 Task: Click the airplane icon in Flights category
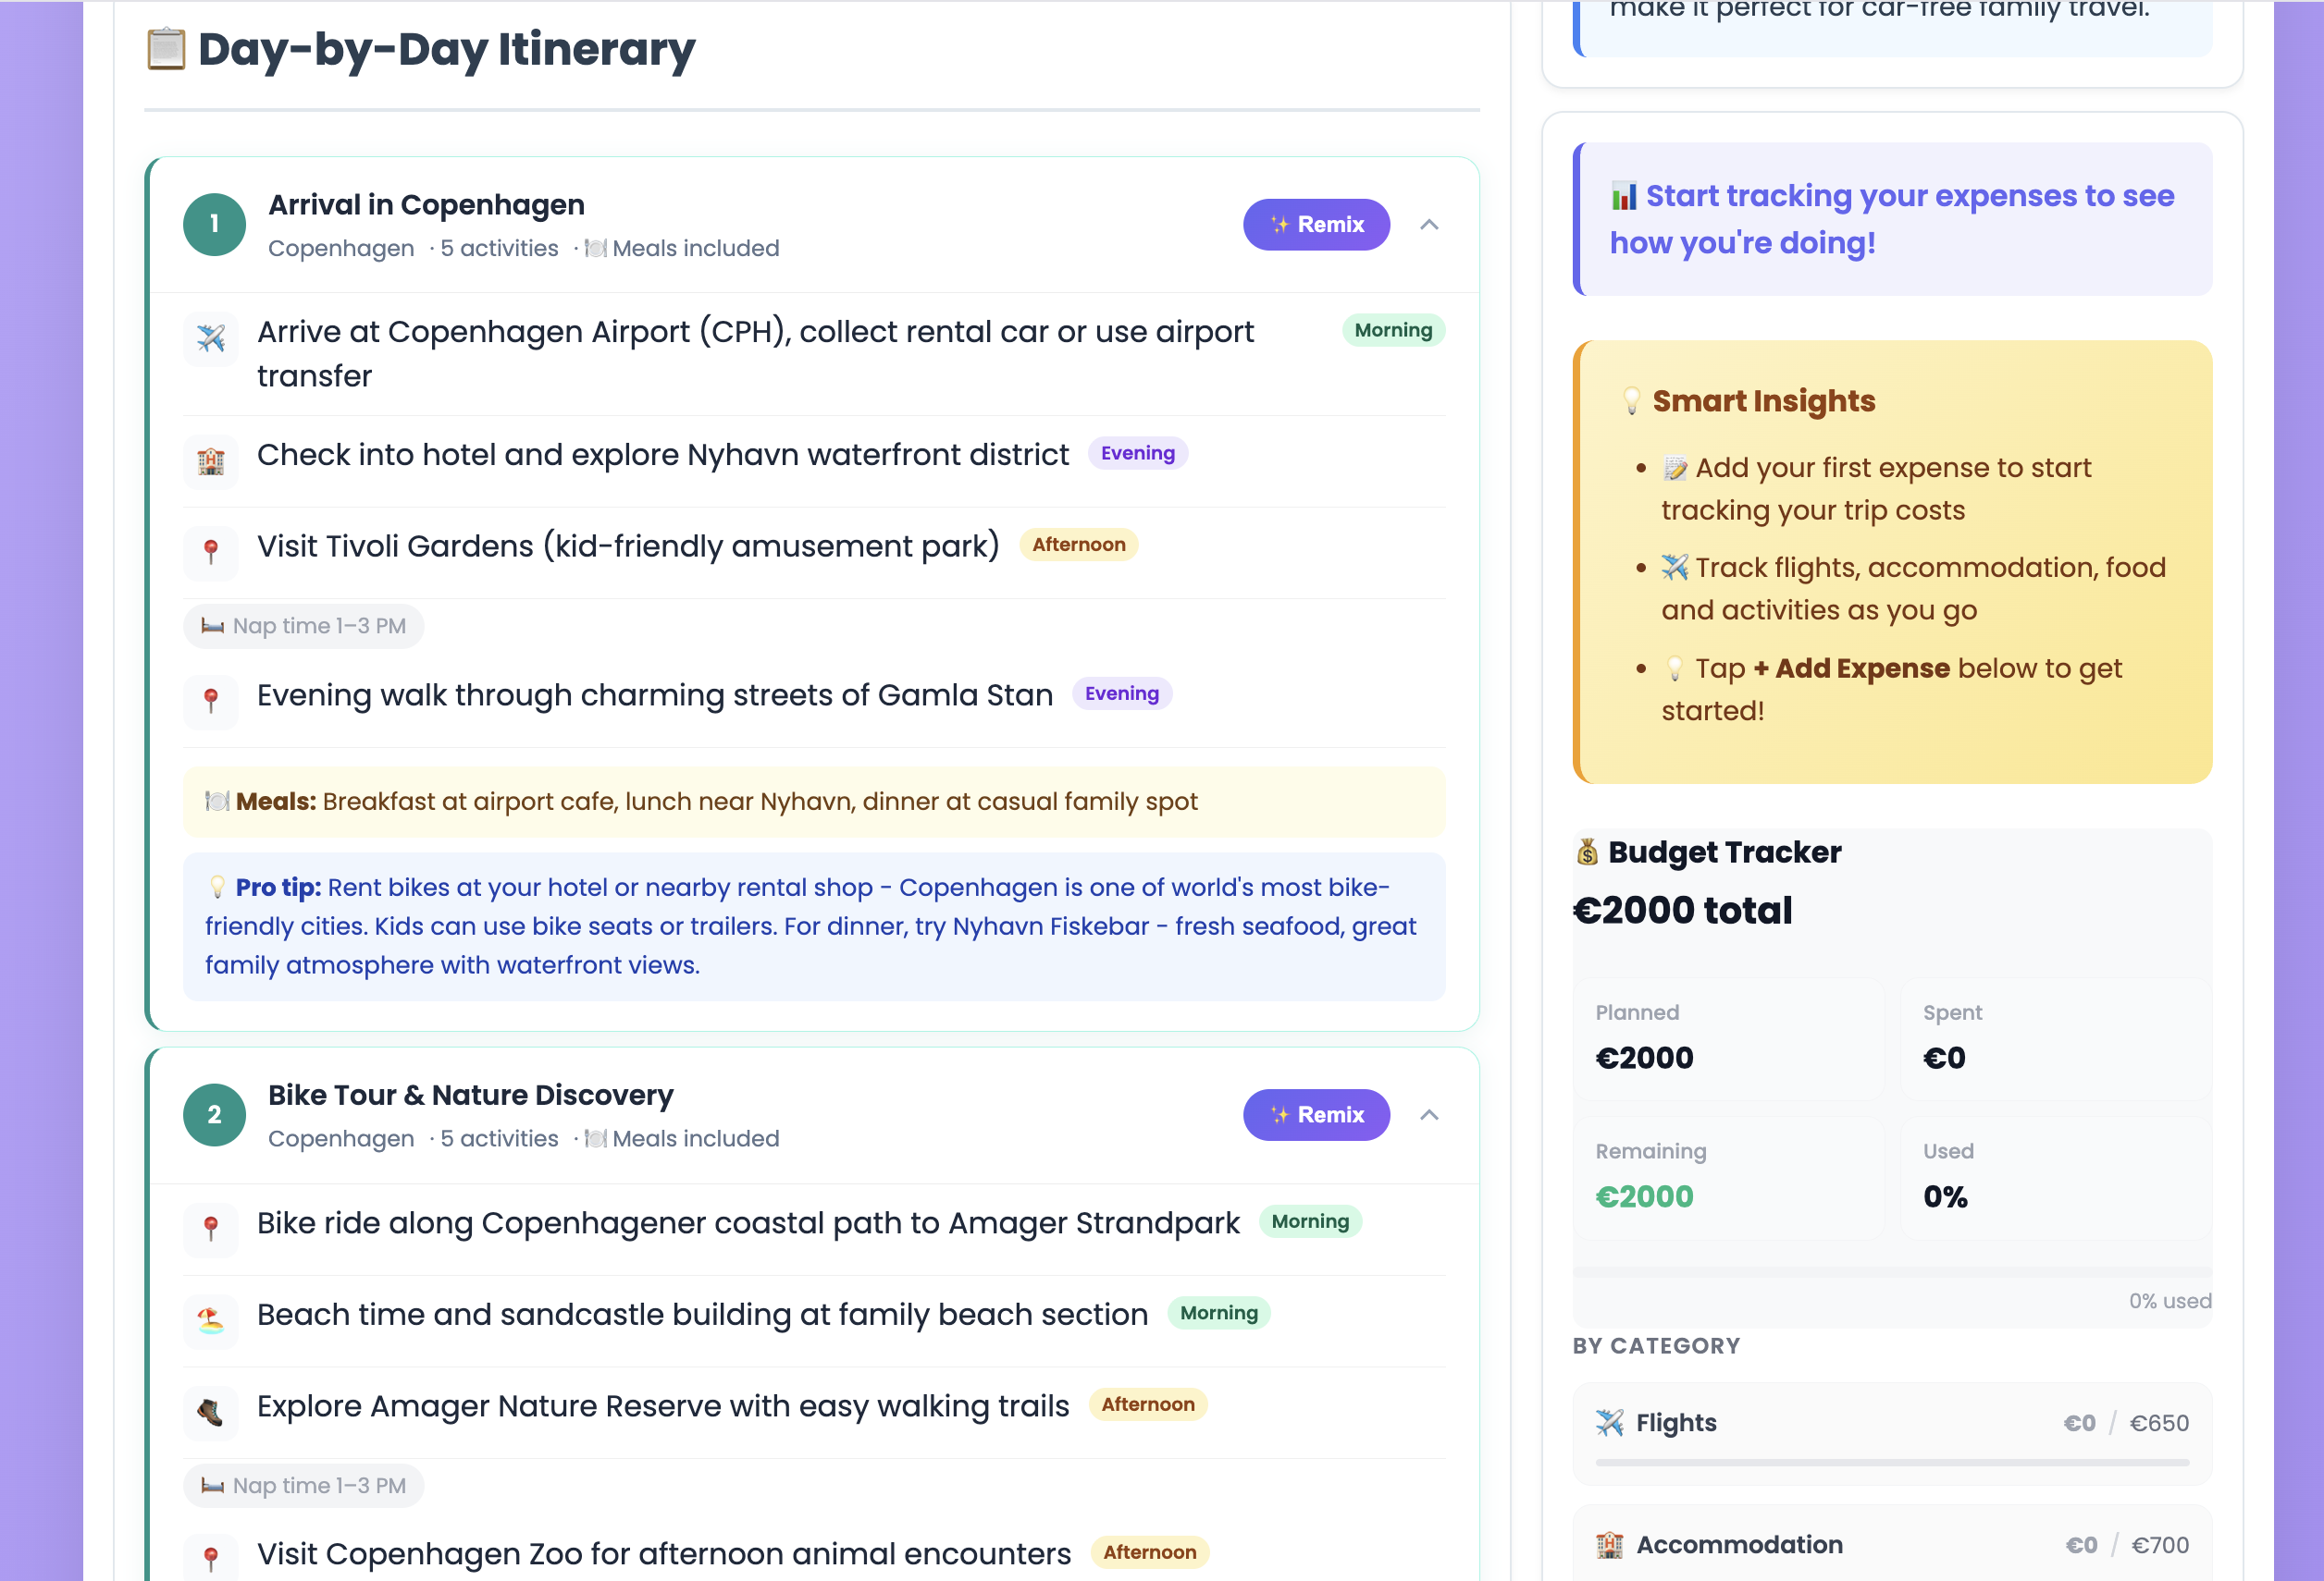[x=1610, y=1423]
